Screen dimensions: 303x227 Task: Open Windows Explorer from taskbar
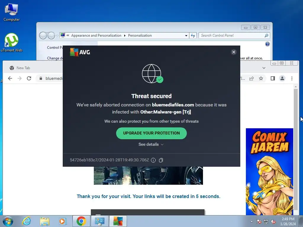click(x=45, y=221)
